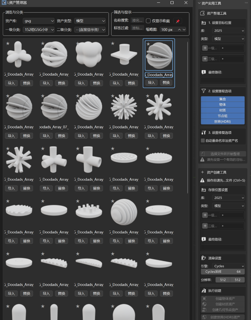Adjust the Cycles采样 64 slider

pyautogui.click(x=223, y=272)
